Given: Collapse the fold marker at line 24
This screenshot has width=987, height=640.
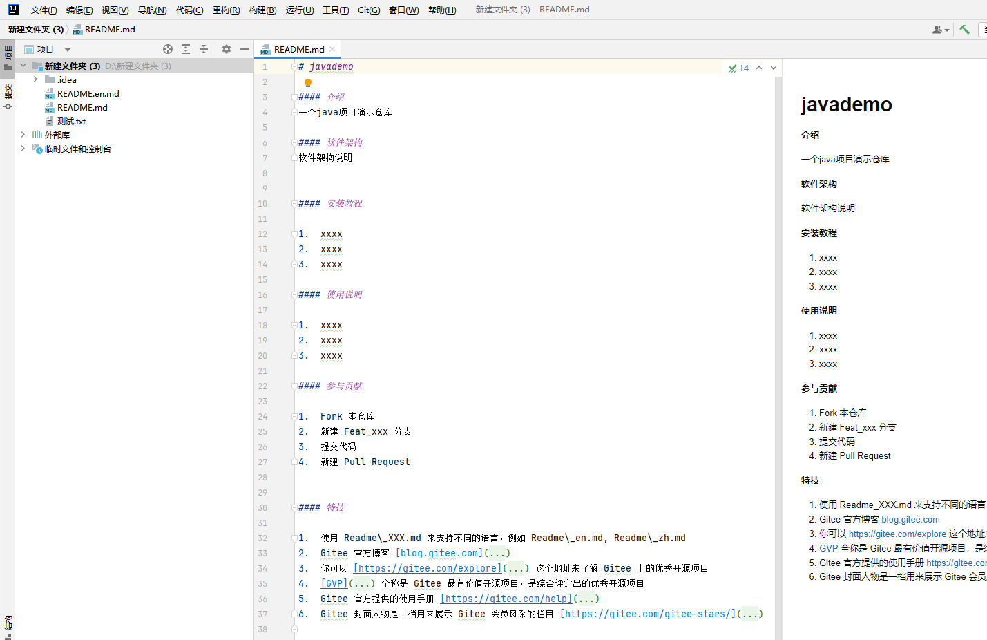Looking at the screenshot, I should [x=294, y=417].
